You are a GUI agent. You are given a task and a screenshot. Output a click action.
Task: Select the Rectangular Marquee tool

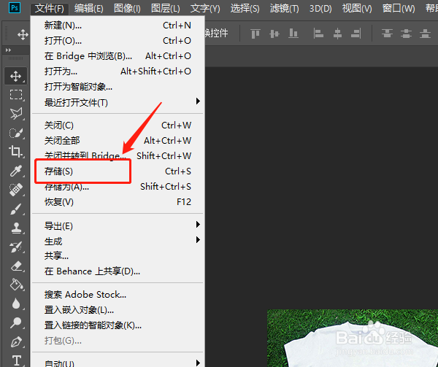[x=15, y=95]
